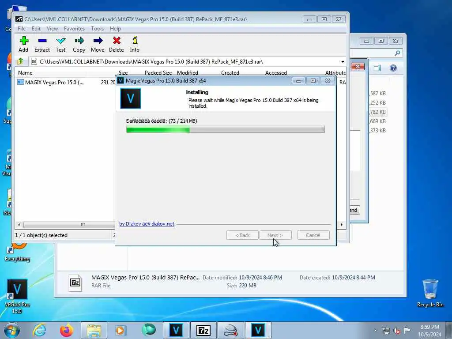452x339 pixels.
Task: Expand the 7-Zip address path dropdown
Action: tap(343, 62)
